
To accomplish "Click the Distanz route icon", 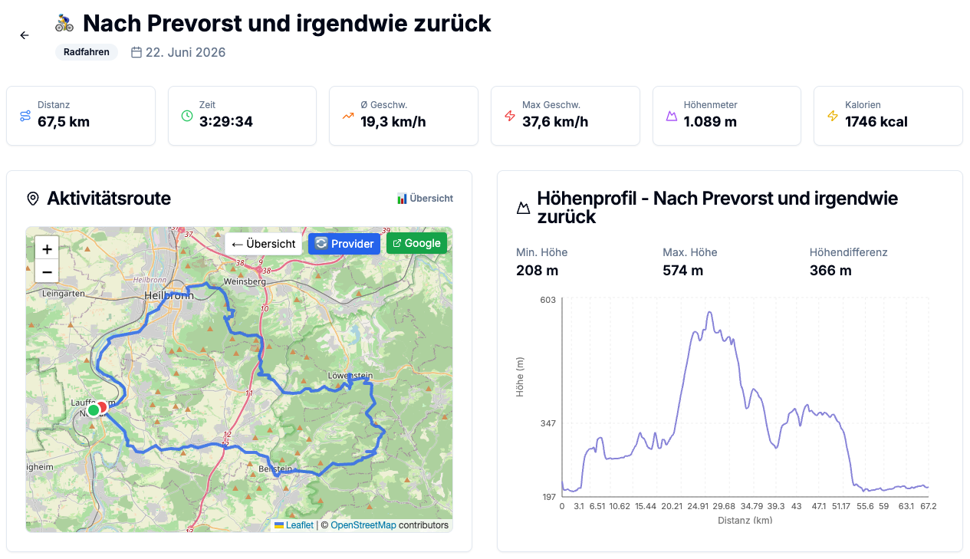I will tap(25, 116).
